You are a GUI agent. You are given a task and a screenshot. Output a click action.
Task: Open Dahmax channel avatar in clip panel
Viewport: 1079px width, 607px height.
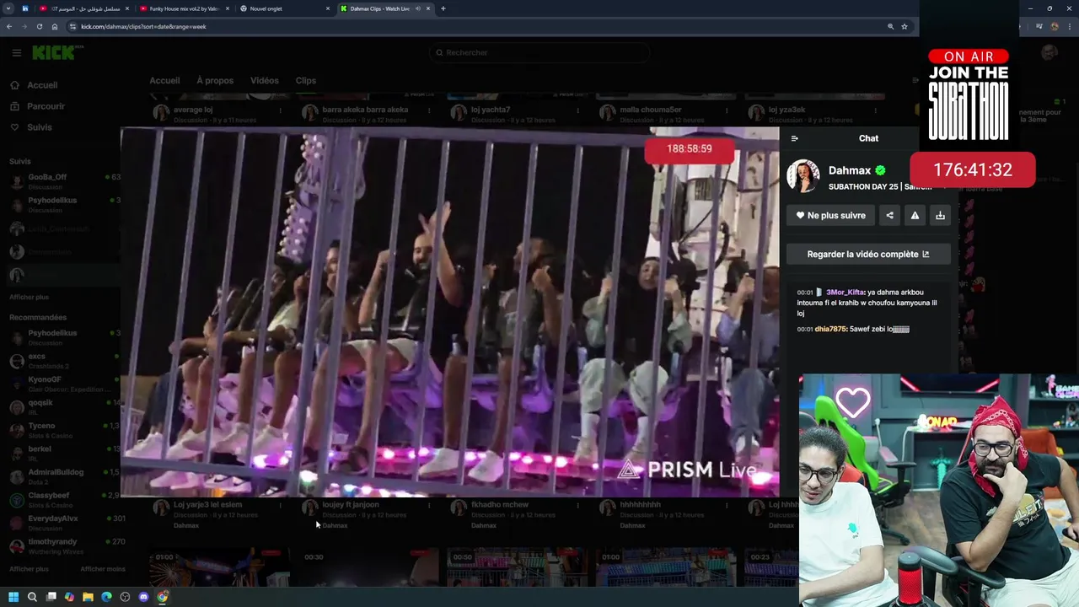tap(803, 176)
